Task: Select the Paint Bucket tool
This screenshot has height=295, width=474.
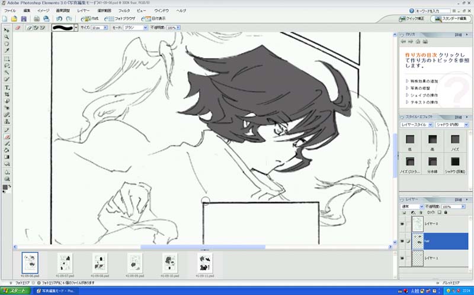Action: point(7,150)
